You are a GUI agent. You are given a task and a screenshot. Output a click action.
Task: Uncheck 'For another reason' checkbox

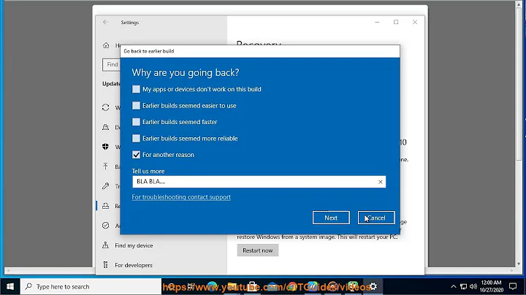(136, 155)
